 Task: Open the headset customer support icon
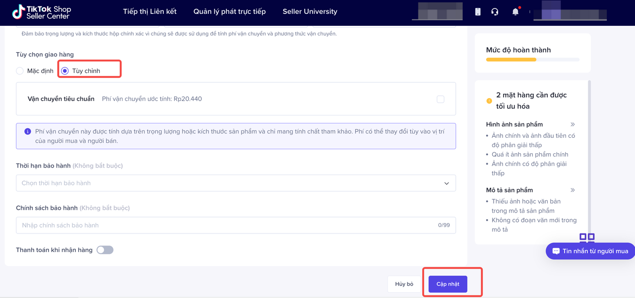(495, 12)
